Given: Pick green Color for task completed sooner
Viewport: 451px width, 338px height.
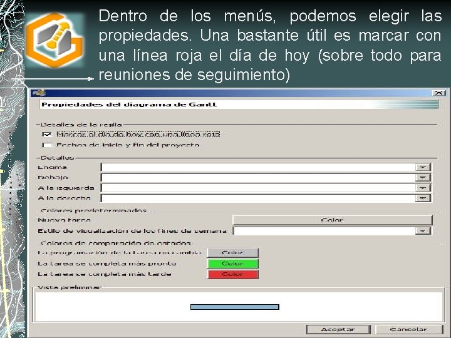Looking at the screenshot, I should point(232,264).
